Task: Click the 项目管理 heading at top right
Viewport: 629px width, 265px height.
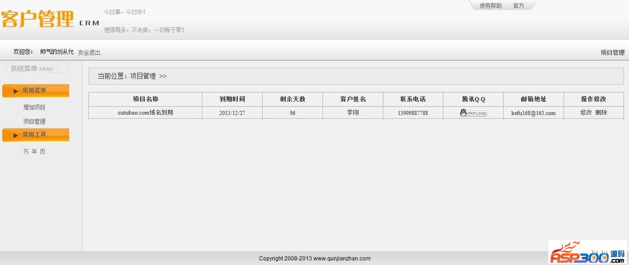Action: click(x=612, y=52)
